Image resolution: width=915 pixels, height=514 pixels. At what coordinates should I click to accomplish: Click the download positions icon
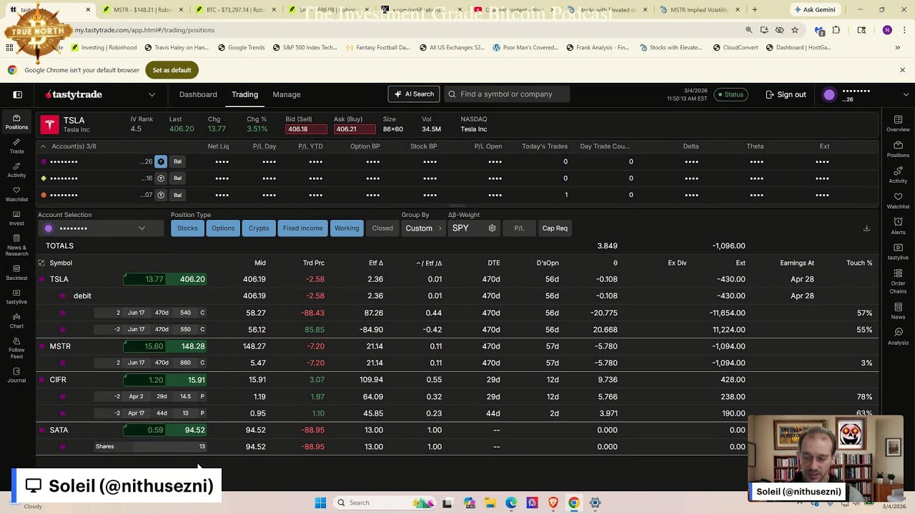point(866,228)
